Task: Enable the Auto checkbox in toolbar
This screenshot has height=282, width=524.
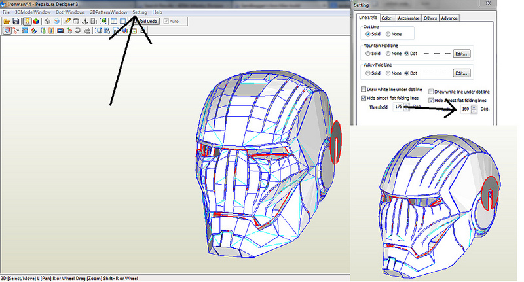Action: pos(166,22)
